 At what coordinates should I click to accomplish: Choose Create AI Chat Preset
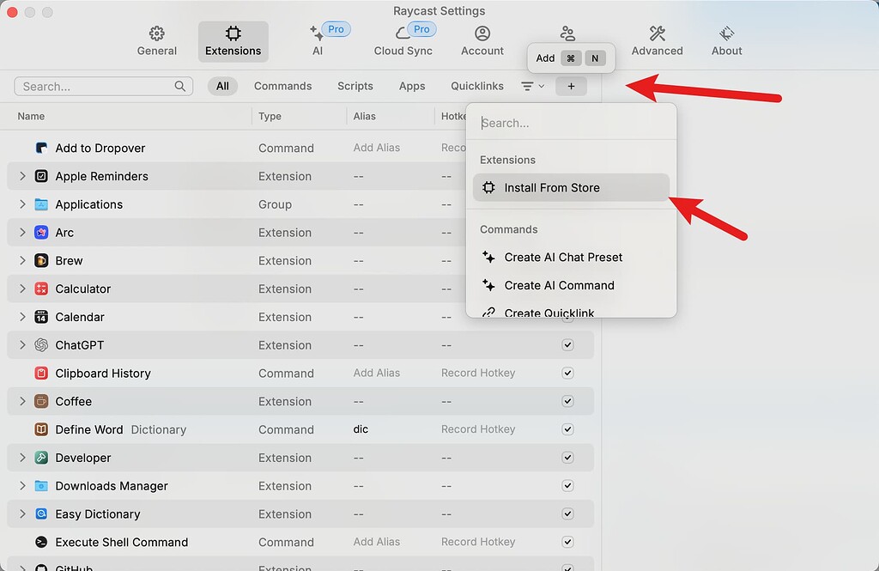571,257
